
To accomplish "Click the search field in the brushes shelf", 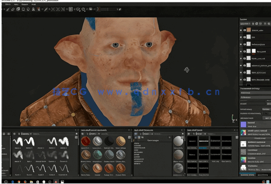I will (x=54, y=134).
